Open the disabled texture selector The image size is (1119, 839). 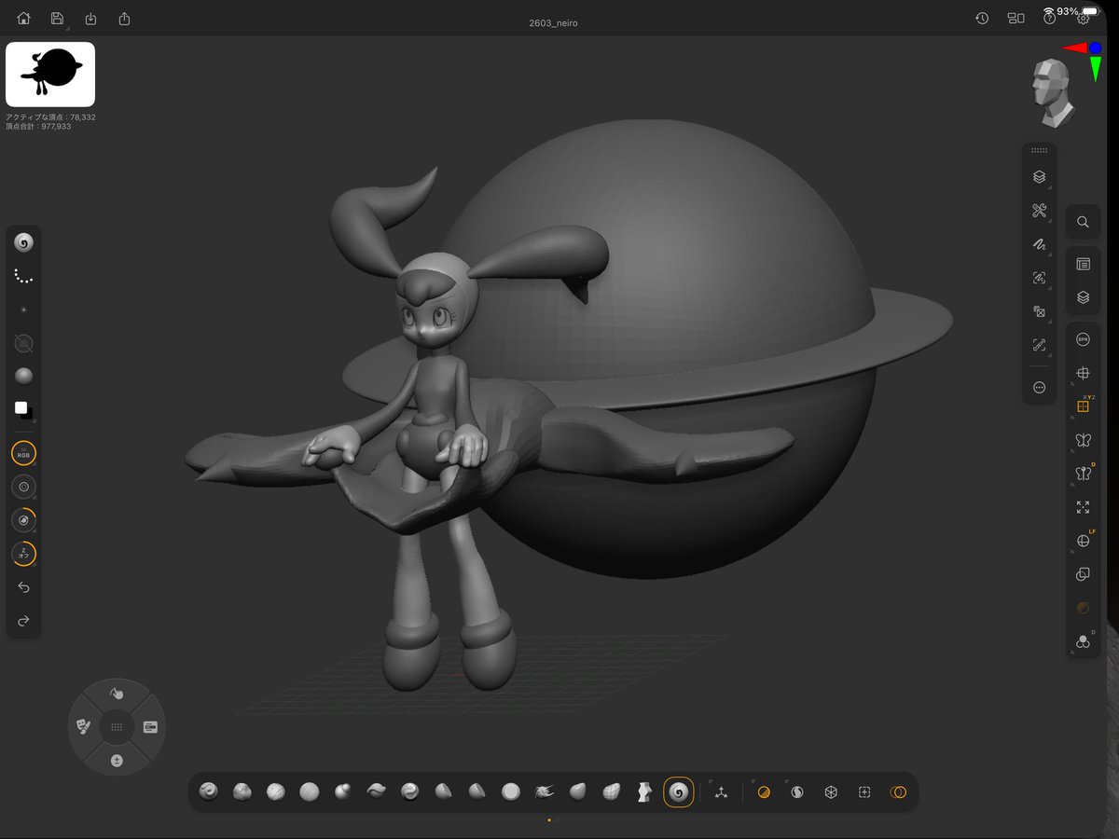(24, 343)
